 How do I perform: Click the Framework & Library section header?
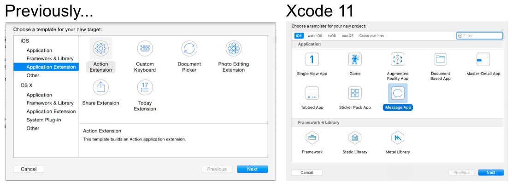tap(318, 122)
